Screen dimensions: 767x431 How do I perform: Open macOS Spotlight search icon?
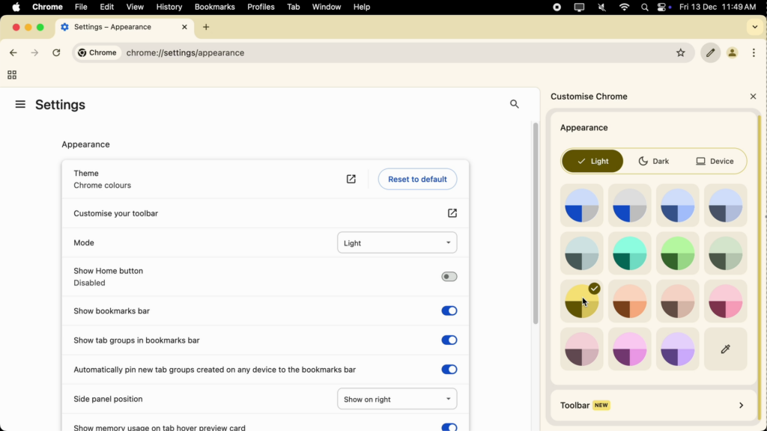point(644,7)
